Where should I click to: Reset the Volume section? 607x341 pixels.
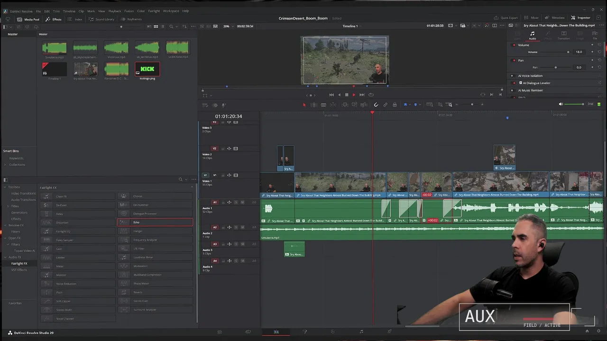pyautogui.click(x=599, y=45)
